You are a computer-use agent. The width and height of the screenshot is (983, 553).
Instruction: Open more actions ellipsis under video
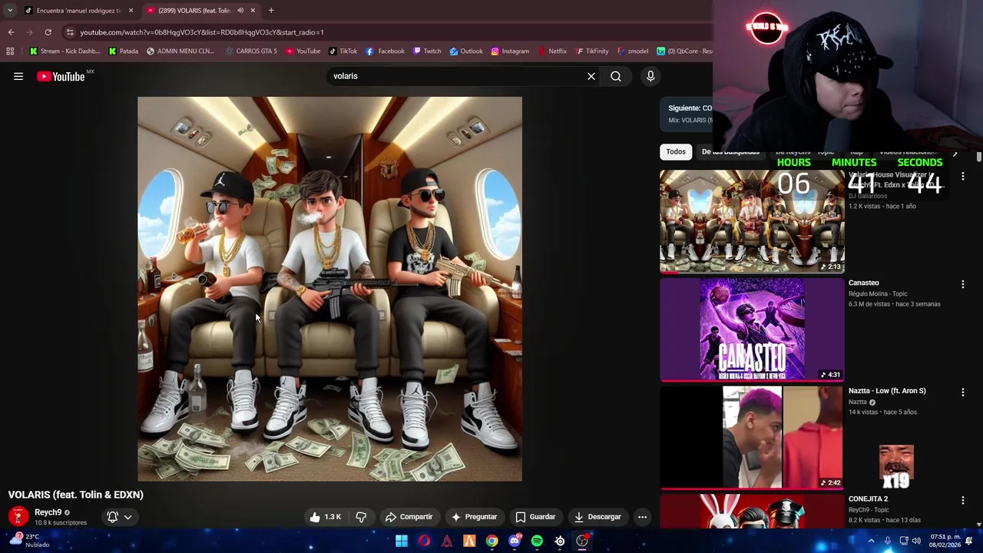(642, 517)
